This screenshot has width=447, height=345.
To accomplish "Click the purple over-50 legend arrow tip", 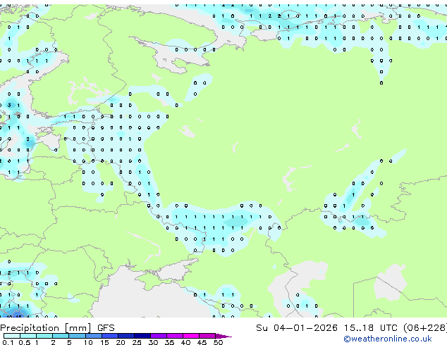I will coord(223,336).
